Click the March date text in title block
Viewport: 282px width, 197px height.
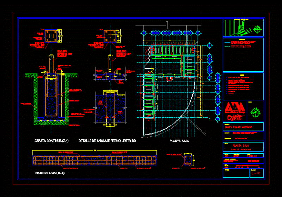252,156
